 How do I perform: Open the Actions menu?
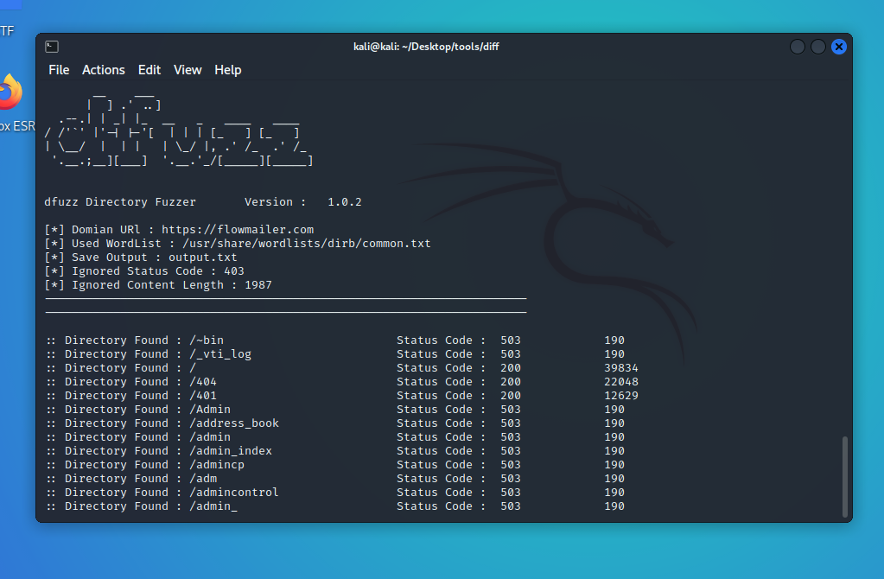103,70
